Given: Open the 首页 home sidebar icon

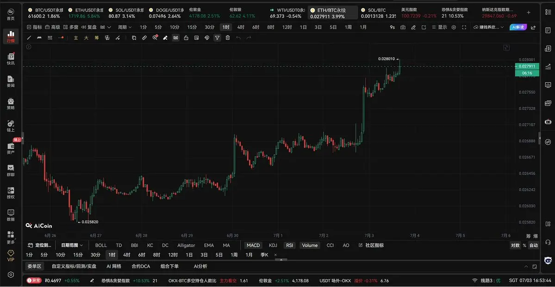Looking at the screenshot, I should (11, 13).
